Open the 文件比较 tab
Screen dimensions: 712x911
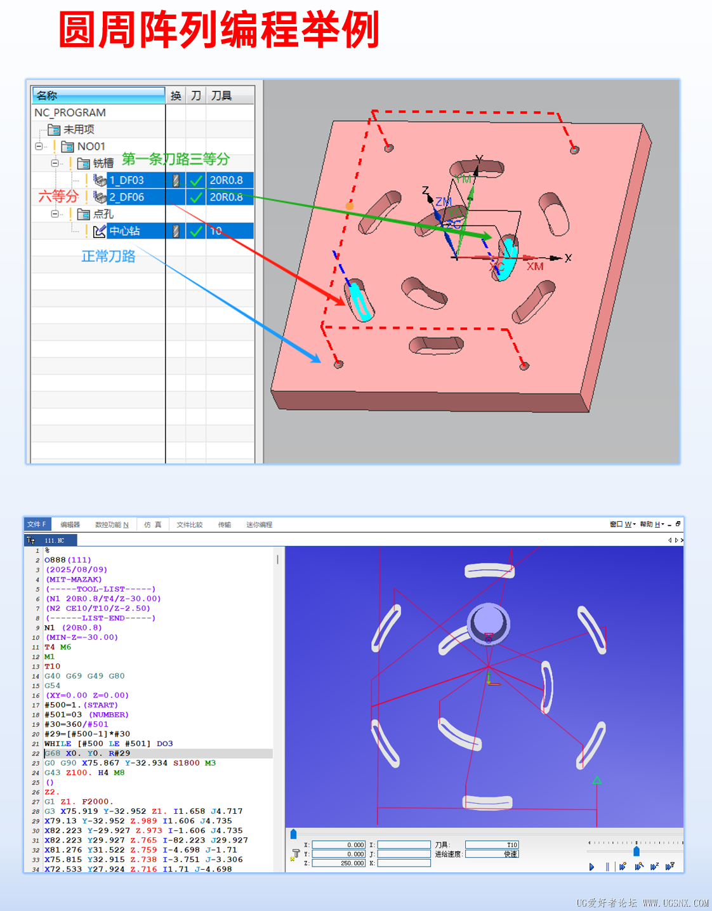(190, 524)
